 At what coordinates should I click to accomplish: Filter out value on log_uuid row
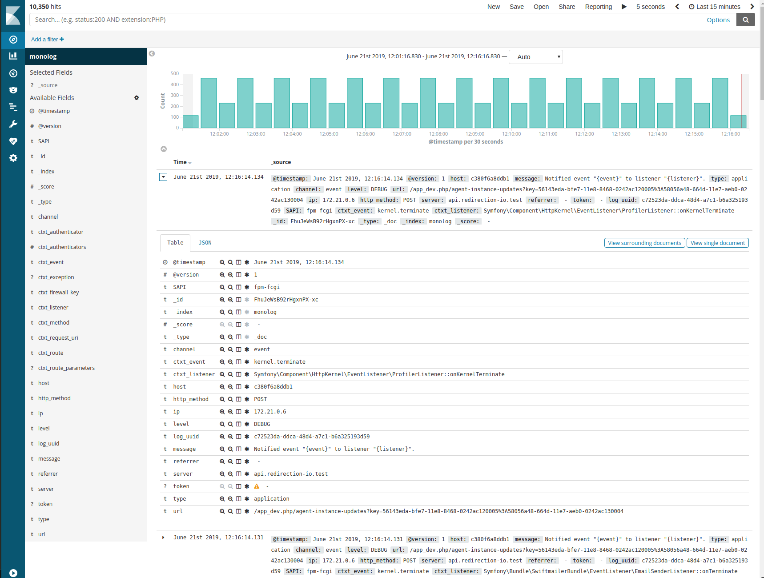coord(230,437)
